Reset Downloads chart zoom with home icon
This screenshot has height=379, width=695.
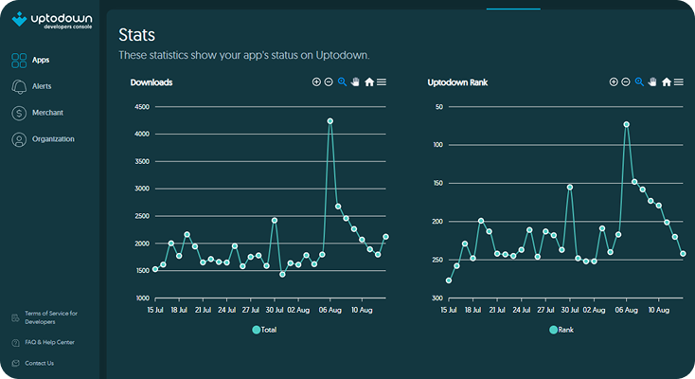pos(369,82)
